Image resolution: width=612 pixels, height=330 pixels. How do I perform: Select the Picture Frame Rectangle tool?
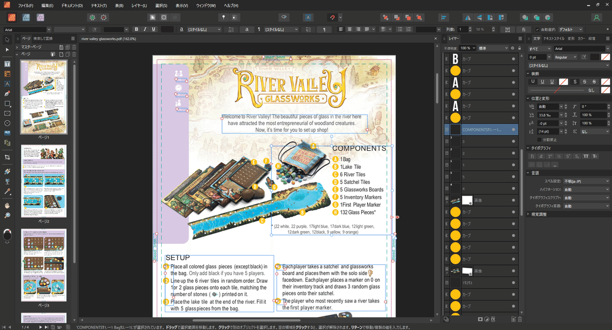[x=7, y=113]
